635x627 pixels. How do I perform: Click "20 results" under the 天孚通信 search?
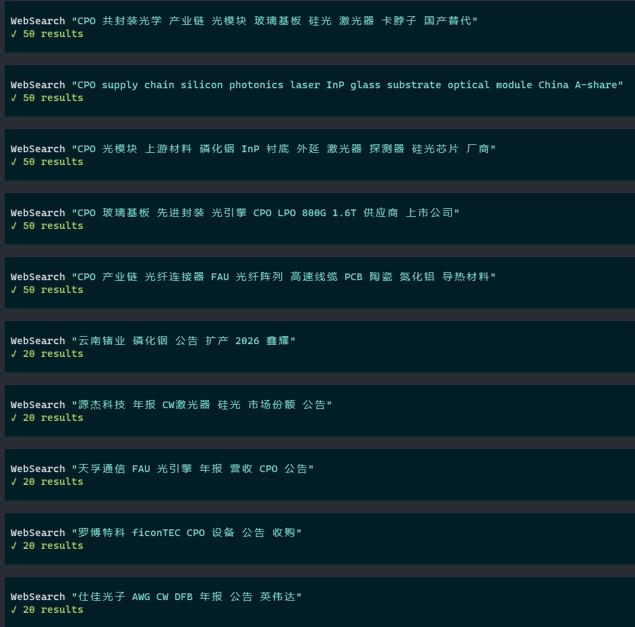click(x=53, y=481)
